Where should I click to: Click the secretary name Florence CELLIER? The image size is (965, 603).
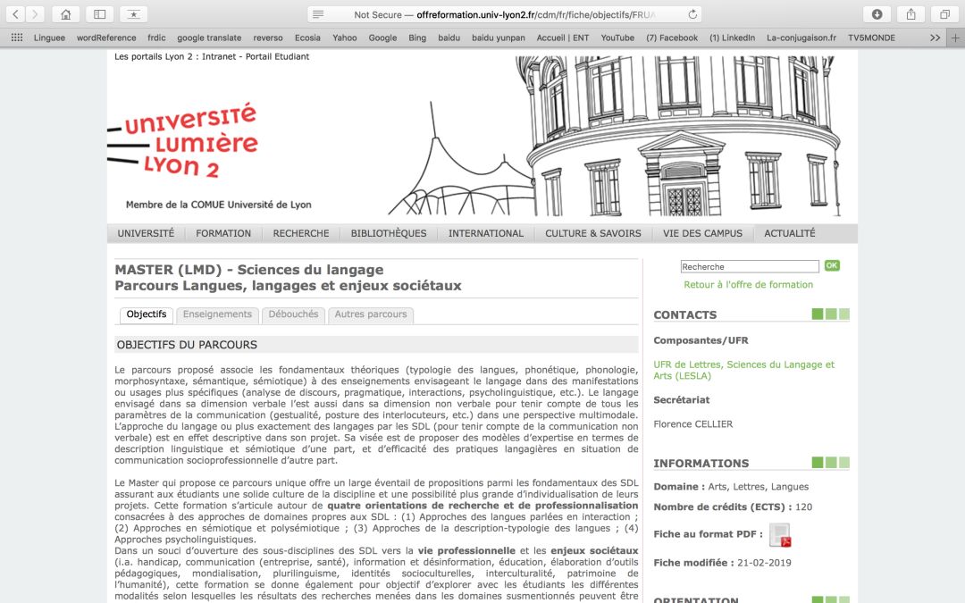tap(693, 424)
